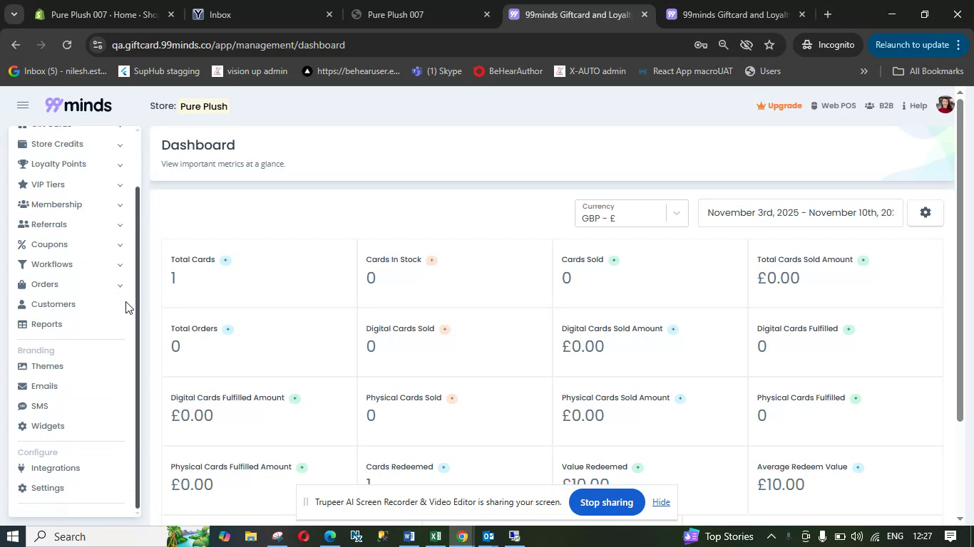Open the Currency GBP dropdown
Screen dimensions: 974x547
coord(631,213)
